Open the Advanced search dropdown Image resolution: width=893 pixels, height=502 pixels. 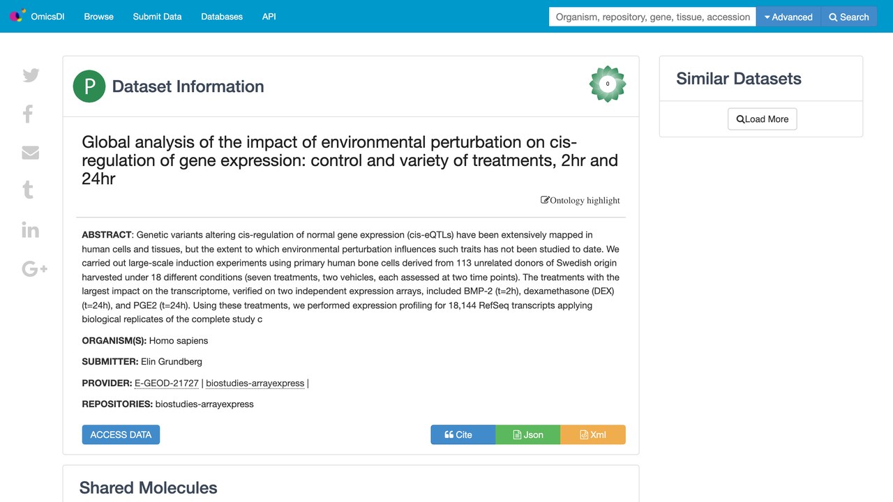click(788, 17)
